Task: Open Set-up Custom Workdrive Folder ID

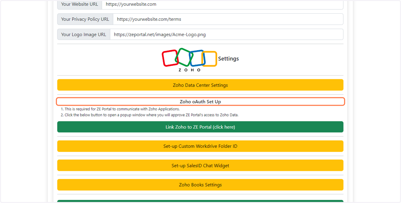Action: point(200,146)
